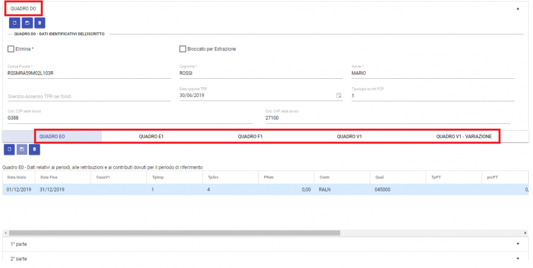Click the Data Inizio column header
533x268 pixels.
pos(16,176)
